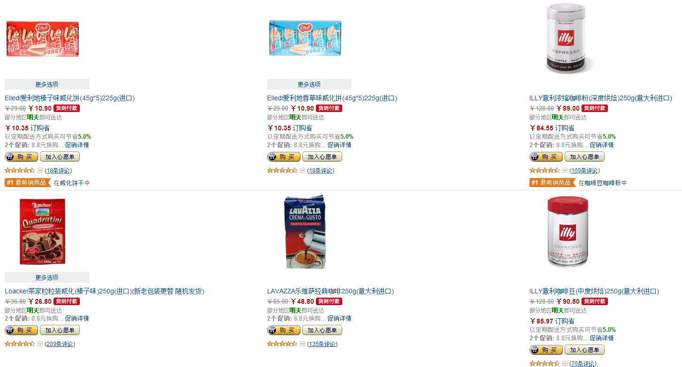Click the Elledi hazelnut wafer product image
The height and width of the screenshot is (367, 682).
click(x=42, y=37)
